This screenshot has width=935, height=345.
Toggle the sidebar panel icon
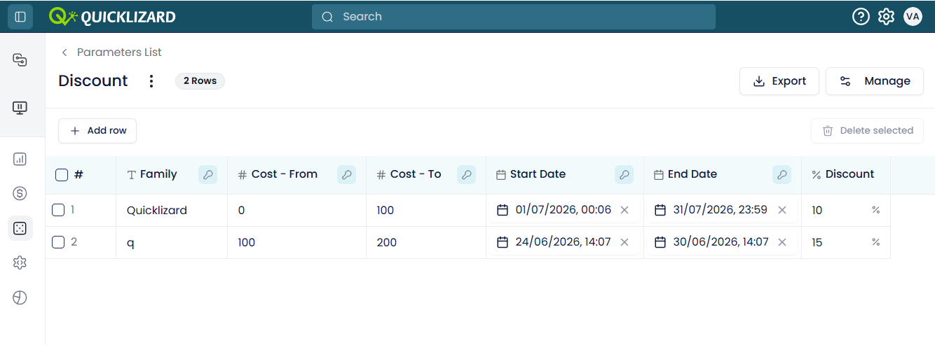[20, 17]
